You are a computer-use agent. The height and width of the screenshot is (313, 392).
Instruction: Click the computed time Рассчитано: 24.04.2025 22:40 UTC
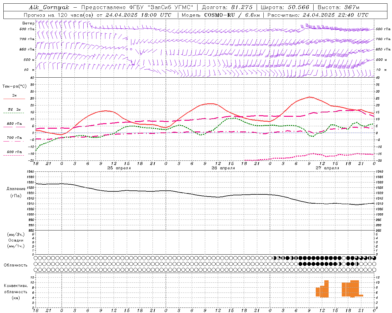[318, 15]
